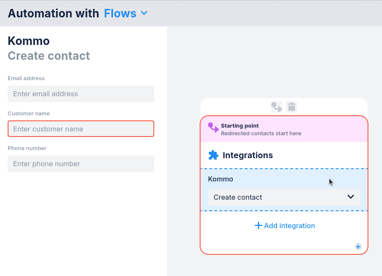Open the Create contact action dropdown

(x=284, y=197)
